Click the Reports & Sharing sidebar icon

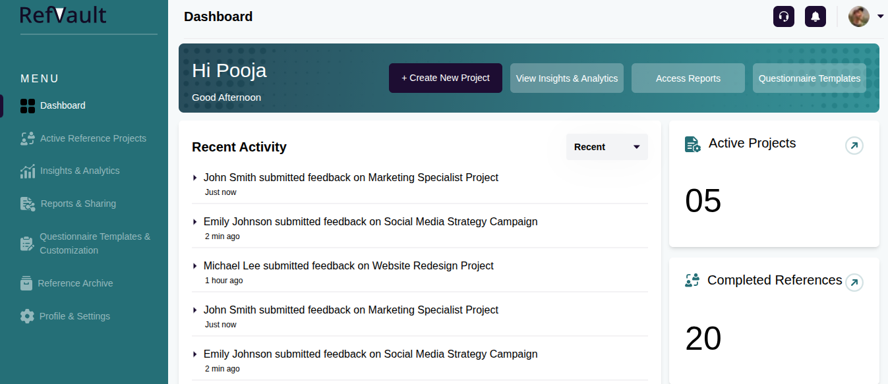coord(28,204)
